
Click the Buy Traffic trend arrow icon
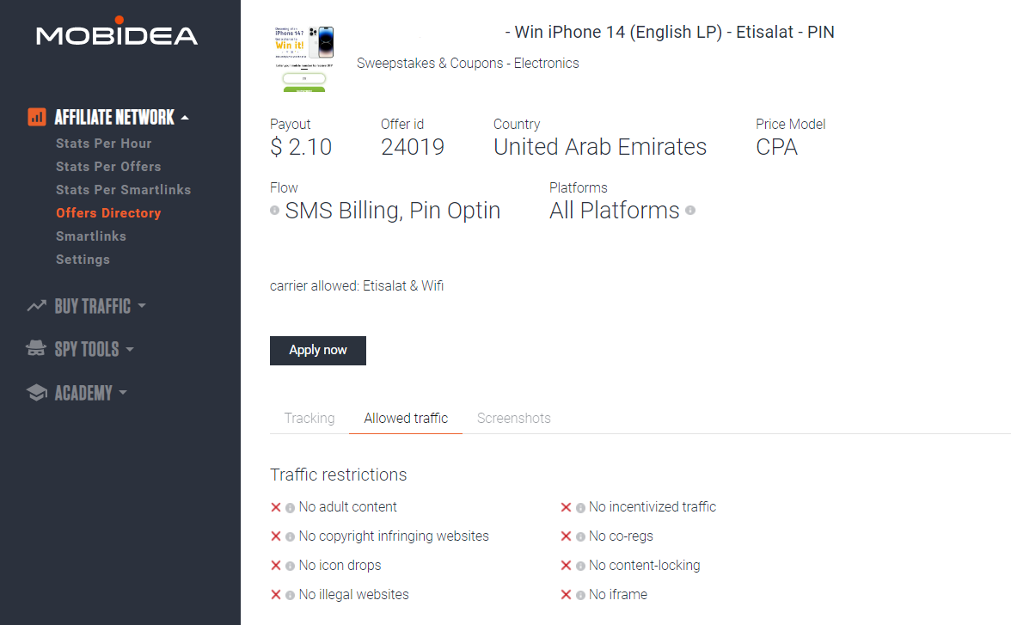point(36,306)
